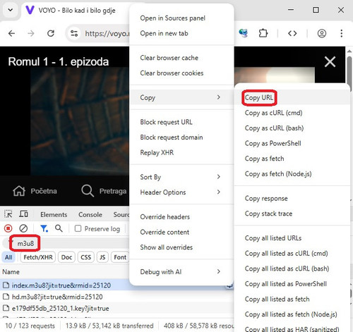Toggle the network filter funnel icon
This screenshot has width=353, height=332.
click(44, 228)
